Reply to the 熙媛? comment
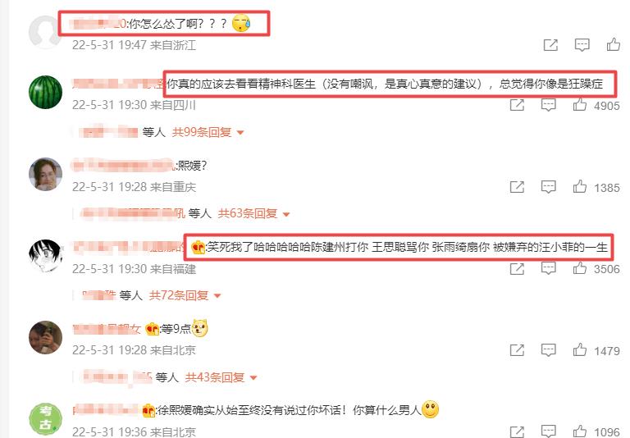 click(549, 187)
